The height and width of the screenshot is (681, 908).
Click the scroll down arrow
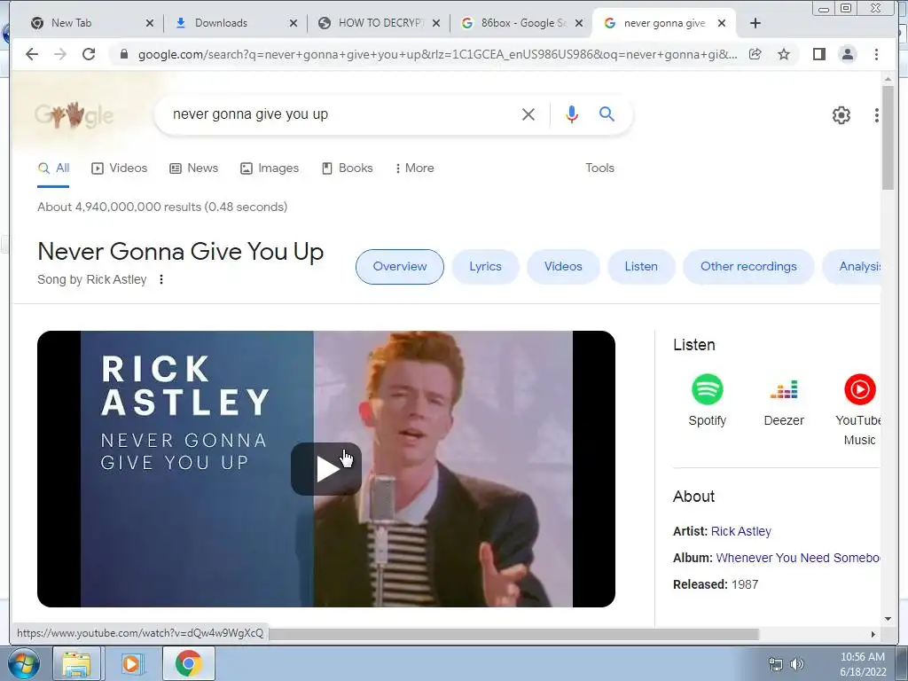pyautogui.click(x=888, y=619)
